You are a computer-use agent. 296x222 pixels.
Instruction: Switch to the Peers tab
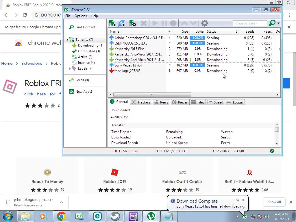coord(161,102)
